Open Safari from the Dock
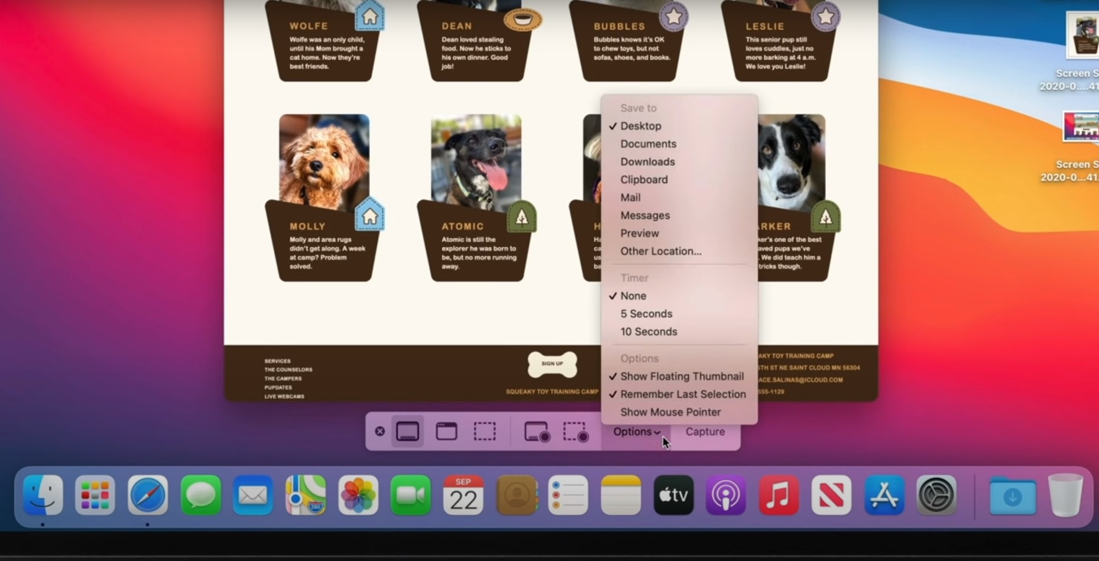This screenshot has width=1099, height=561. (148, 495)
